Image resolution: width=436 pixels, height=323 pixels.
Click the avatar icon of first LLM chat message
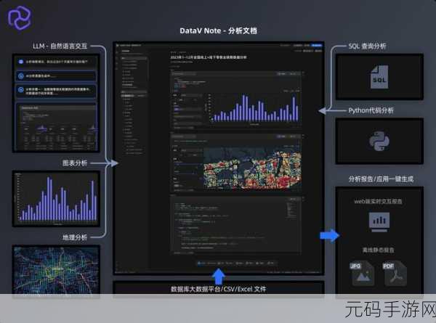[x=21, y=62]
